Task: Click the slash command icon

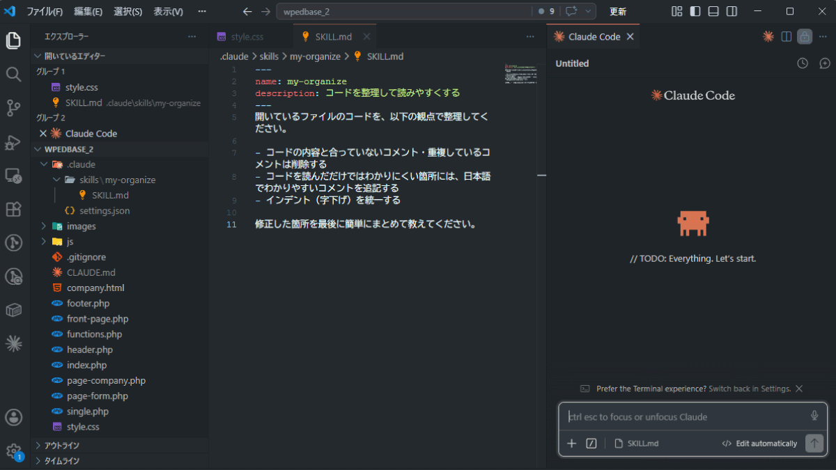Action: [591, 444]
